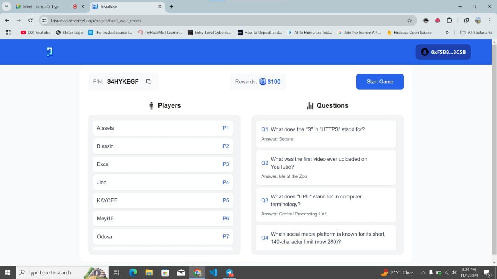This screenshot has width=497, height=279.
Task: Copy the game PIN using copy icon
Action: click(x=149, y=82)
